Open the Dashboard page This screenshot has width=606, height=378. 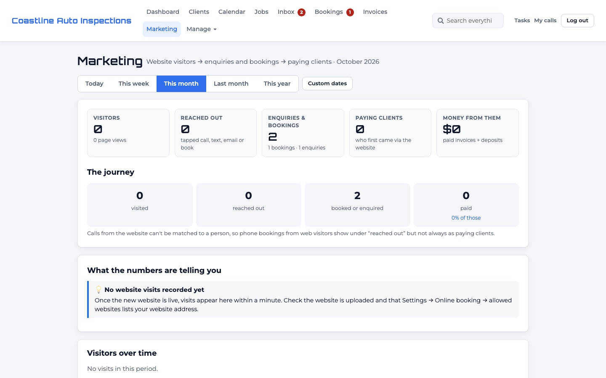[x=163, y=12]
